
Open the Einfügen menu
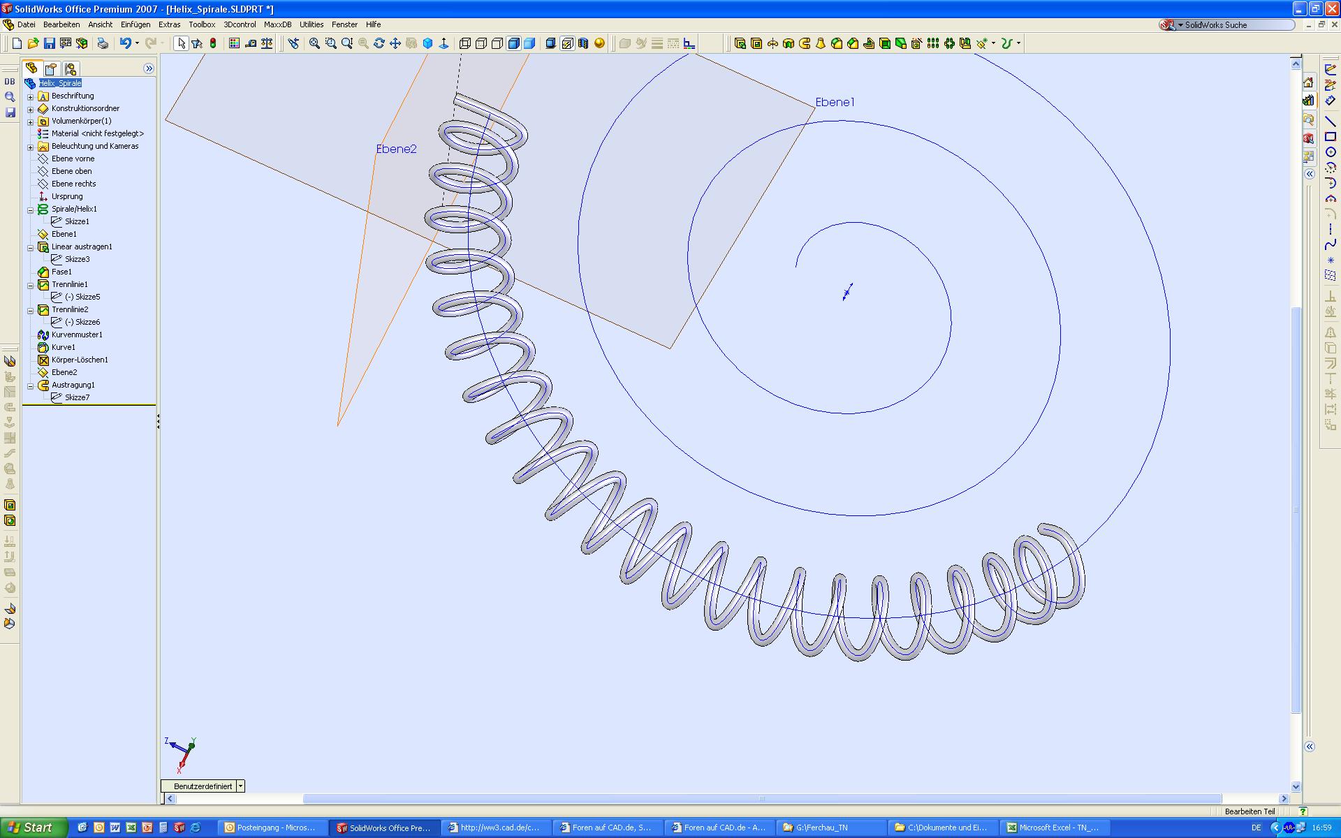pos(134,24)
